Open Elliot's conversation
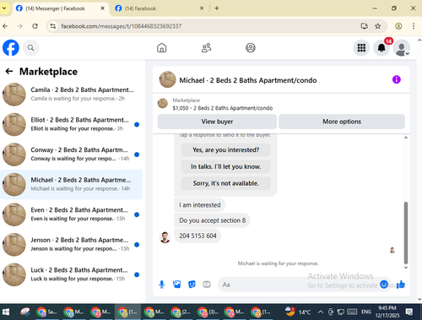This screenshot has width=422, height=320. pos(71,124)
